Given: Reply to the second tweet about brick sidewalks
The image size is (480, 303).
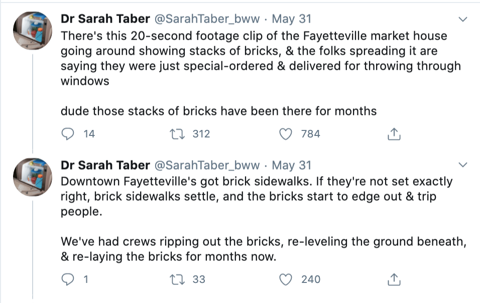Looking at the screenshot, I should 67,279.
